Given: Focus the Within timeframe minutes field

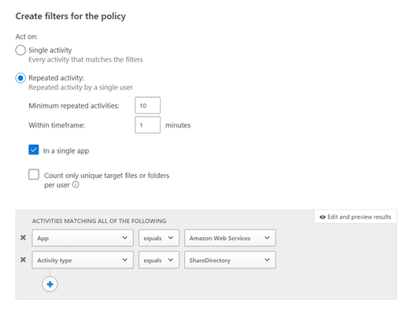Looking at the screenshot, I should coord(147,125).
